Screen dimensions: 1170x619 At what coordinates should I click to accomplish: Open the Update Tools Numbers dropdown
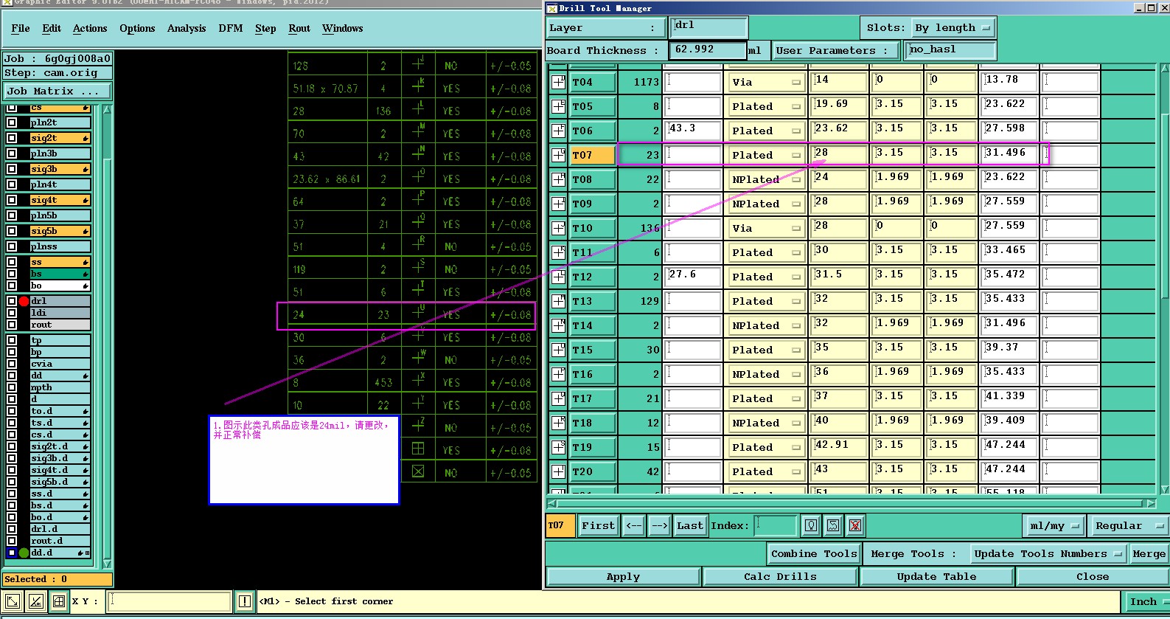click(1048, 553)
